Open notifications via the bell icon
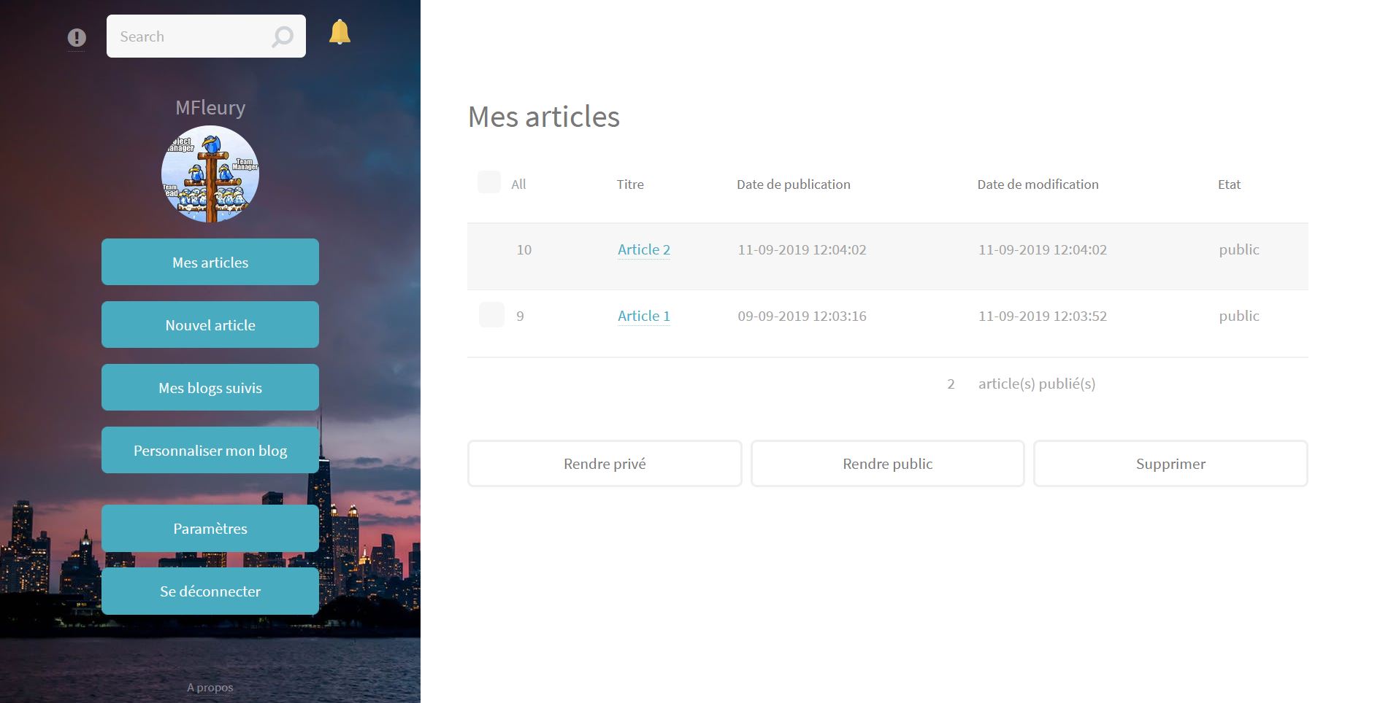 [x=340, y=32]
